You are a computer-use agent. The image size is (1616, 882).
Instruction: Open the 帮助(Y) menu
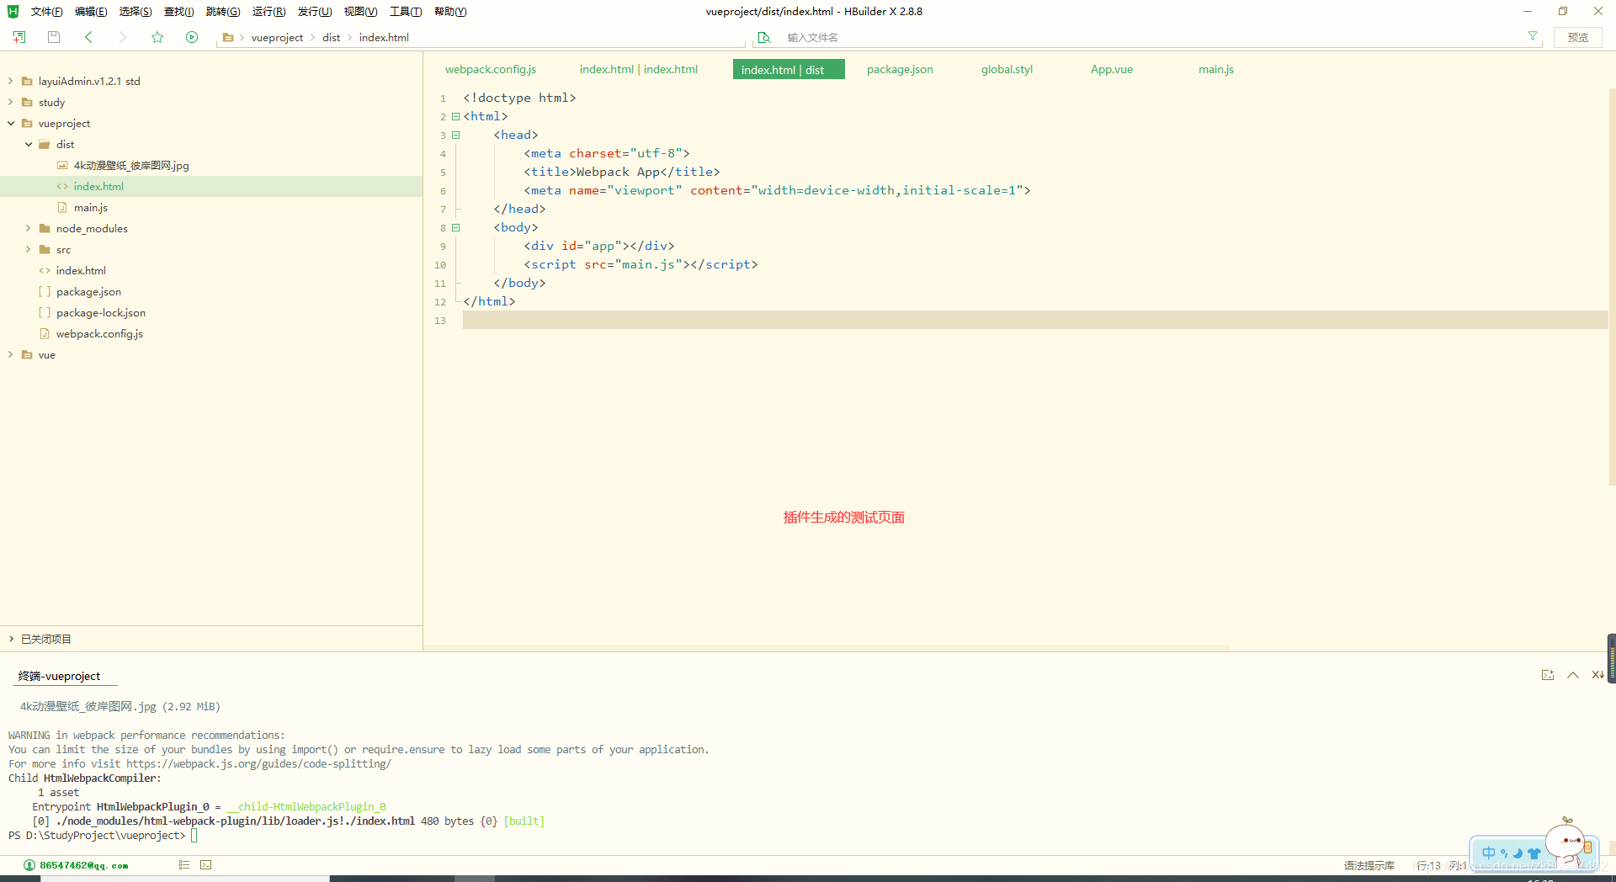pyautogui.click(x=450, y=11)
